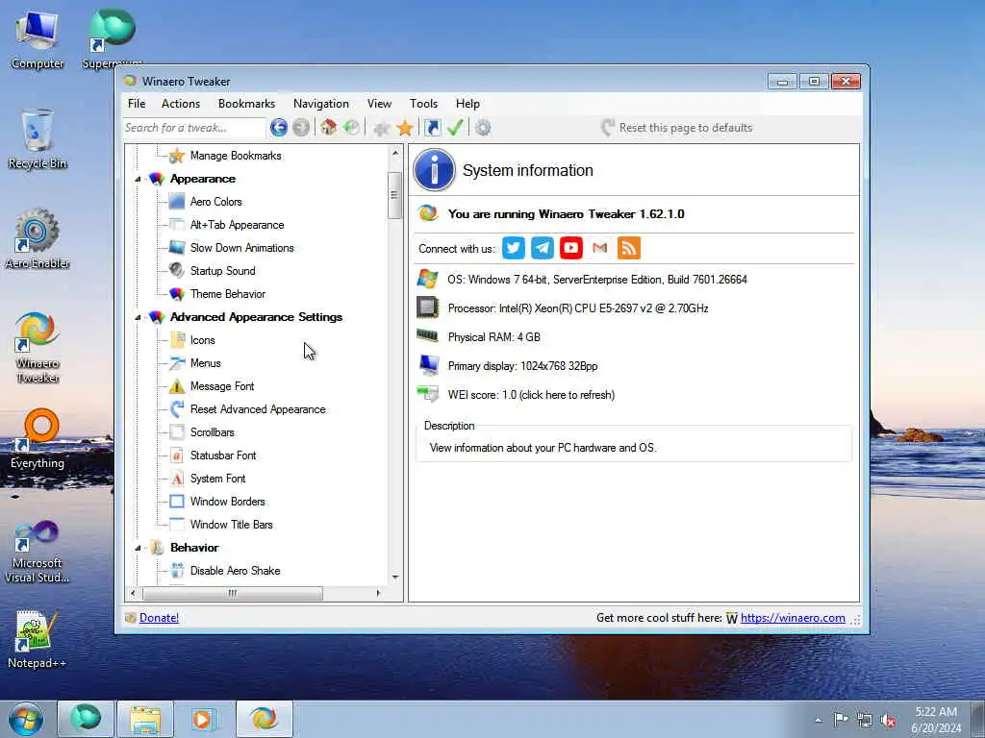Open Slow Down Animations tweak

[241, 248]
